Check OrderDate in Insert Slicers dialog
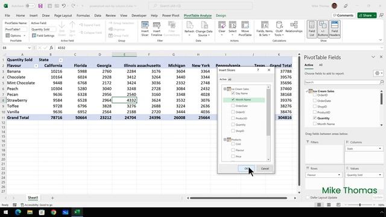Screen dimensions: 386x217 [233, 106]
